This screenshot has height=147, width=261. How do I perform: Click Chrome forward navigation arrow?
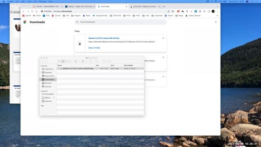click(28, 11)
